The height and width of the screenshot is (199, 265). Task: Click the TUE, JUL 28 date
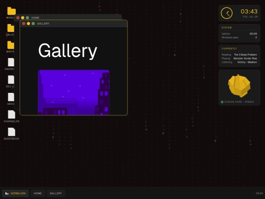pyautogui.click(x=250, y=17)
